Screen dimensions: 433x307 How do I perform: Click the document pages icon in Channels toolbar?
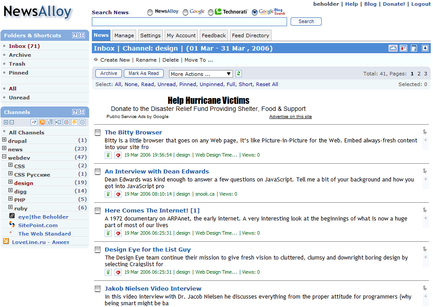[x=50, y=122]
